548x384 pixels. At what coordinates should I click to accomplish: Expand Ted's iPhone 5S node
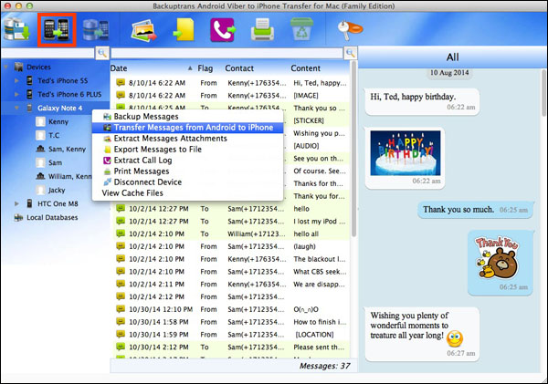point(16,80)
